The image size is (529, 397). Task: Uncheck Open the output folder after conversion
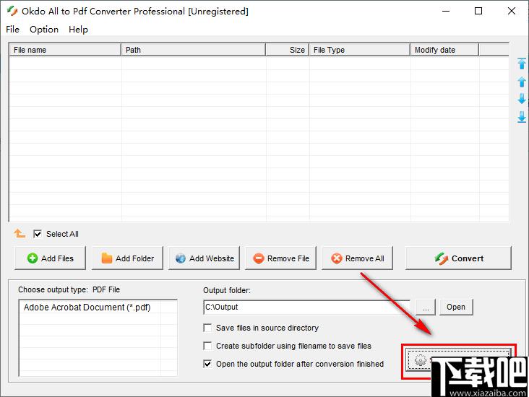(207, 364)
